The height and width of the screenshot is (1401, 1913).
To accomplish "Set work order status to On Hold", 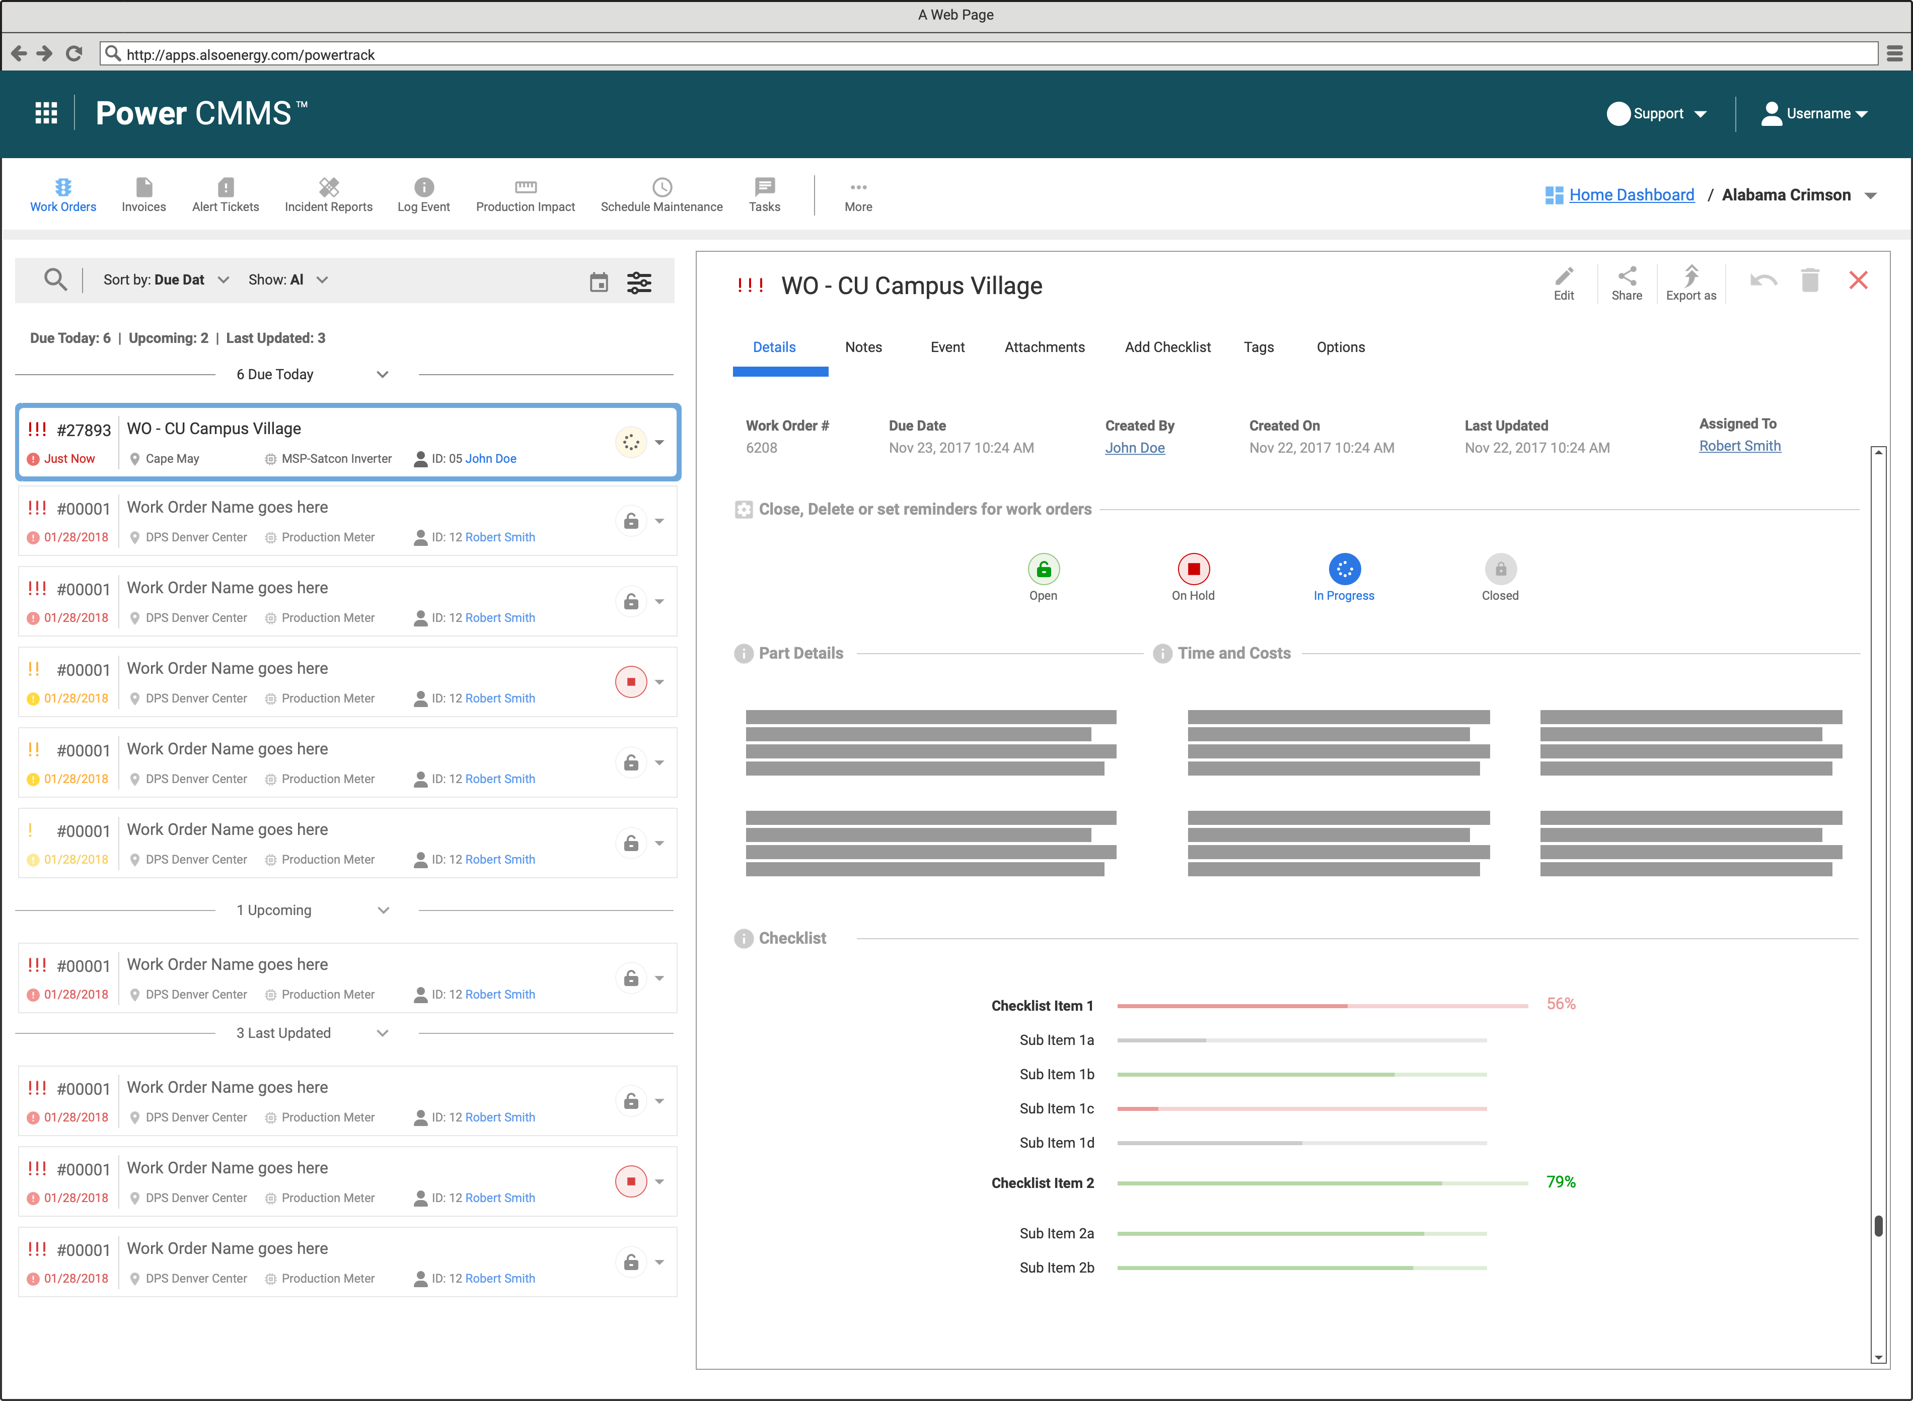I will click(1193, 569).
